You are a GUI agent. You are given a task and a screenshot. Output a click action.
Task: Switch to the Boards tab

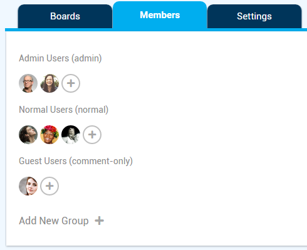coord(65,16)
